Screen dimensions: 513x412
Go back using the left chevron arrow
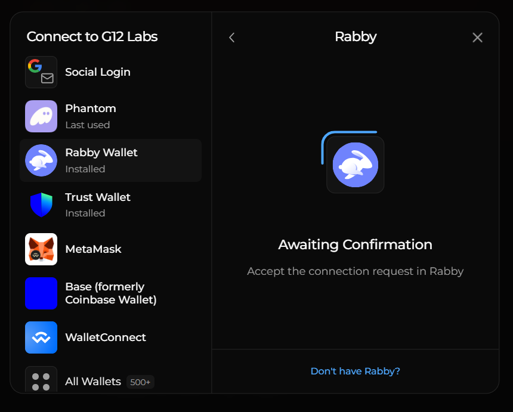[232, 38]
